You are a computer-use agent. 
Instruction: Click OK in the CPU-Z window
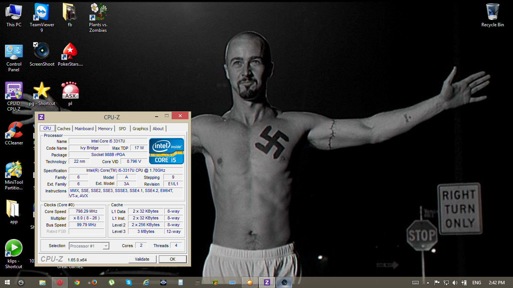tap(172, 259)
